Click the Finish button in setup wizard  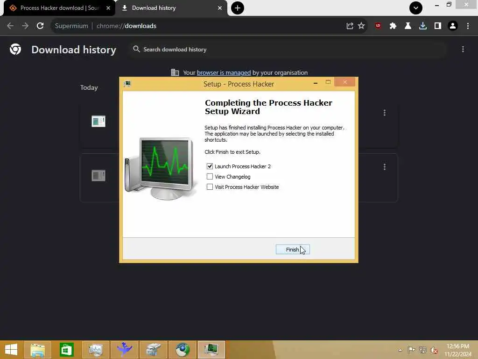coord(293,250)
